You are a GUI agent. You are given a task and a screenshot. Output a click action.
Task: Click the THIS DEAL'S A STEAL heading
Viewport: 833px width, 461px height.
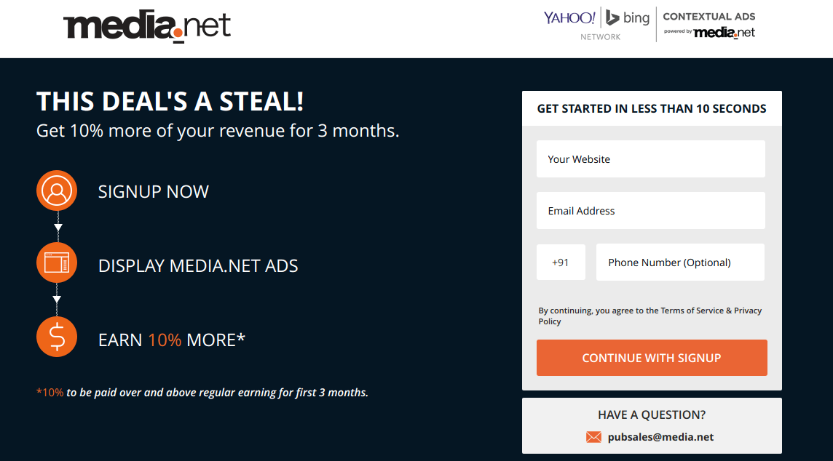coord(170,101)
